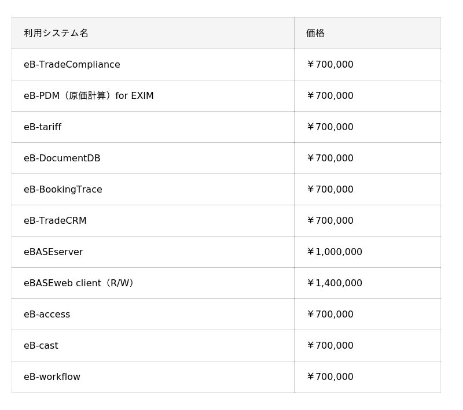Select the price in eB-access row
Viewport: 463px width, 410px height.
pyautogui.click(x=330, y=314)
